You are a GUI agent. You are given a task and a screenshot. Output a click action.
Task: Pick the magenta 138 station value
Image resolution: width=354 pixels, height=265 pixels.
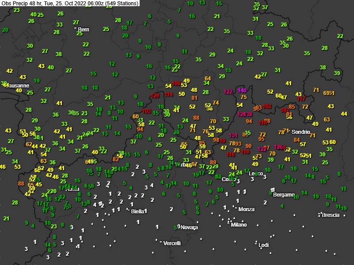tap(248, 114)
